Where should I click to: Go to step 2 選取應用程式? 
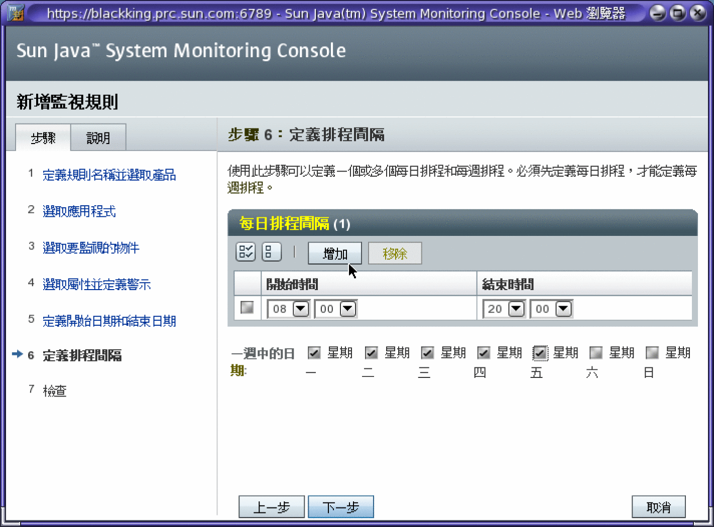point(79,211)
